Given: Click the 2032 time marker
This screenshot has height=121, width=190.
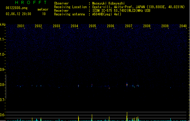Looking at the screenshot, I should click(x=38, y=26).
